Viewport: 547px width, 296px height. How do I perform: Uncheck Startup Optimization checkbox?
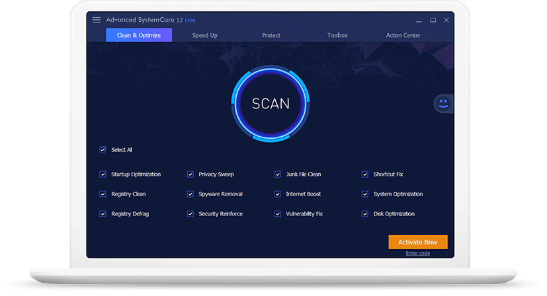[x=103, y=174]
